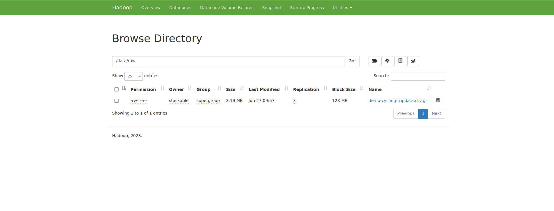Switch to Startup Progress page
This screenshot has height=211, width=554.
[307, 8]
